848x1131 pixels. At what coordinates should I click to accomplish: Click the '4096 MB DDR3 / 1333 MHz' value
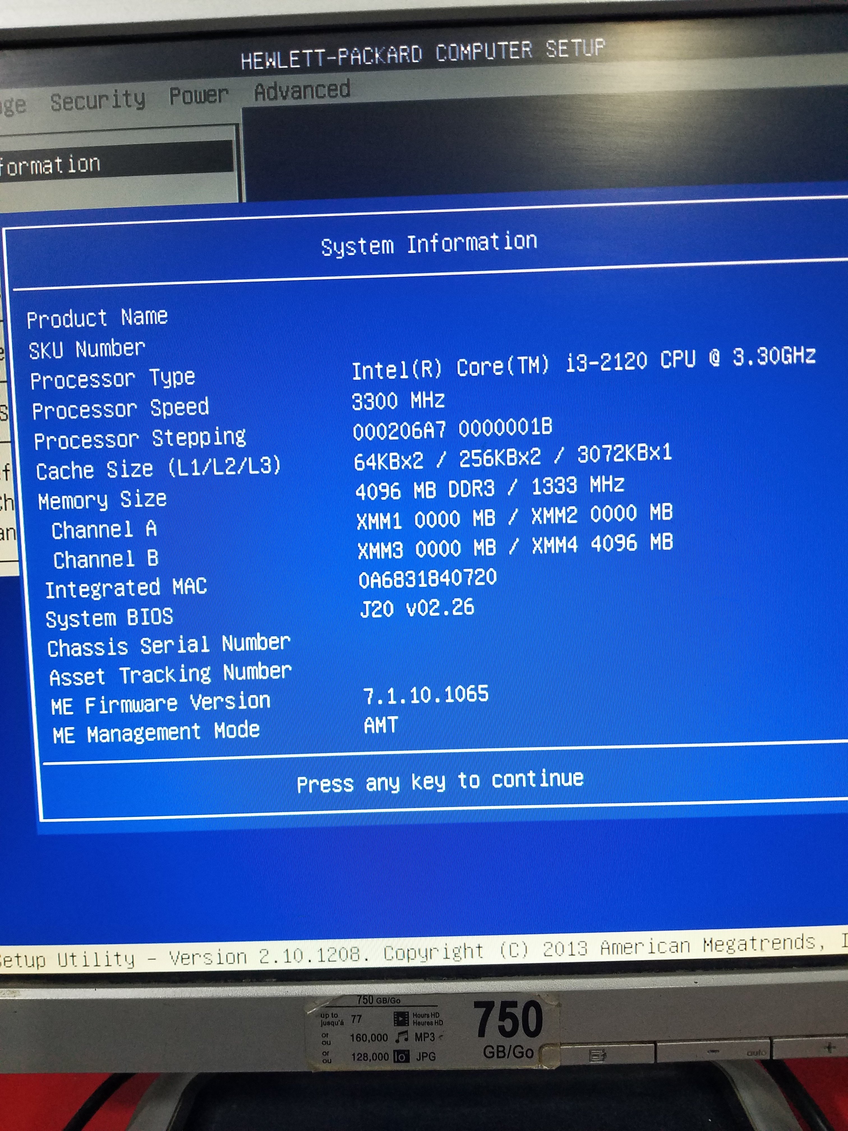tap(490, 488)
